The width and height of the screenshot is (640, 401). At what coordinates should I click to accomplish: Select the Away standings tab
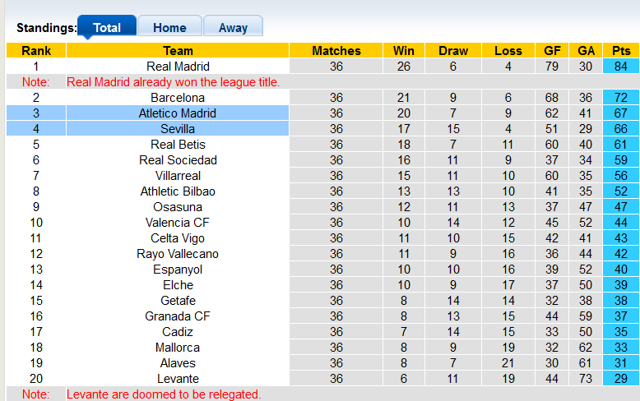(x=233, y=27)
